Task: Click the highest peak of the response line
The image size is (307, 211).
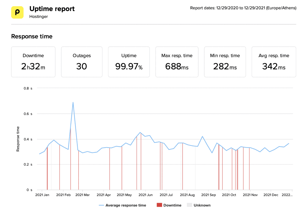Action: 73,102
